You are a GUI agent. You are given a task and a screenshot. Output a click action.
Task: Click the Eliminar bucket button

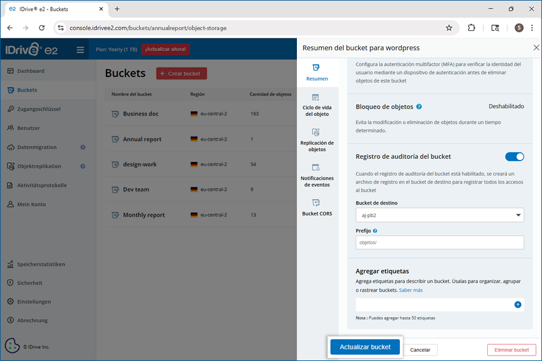(511, 350)
